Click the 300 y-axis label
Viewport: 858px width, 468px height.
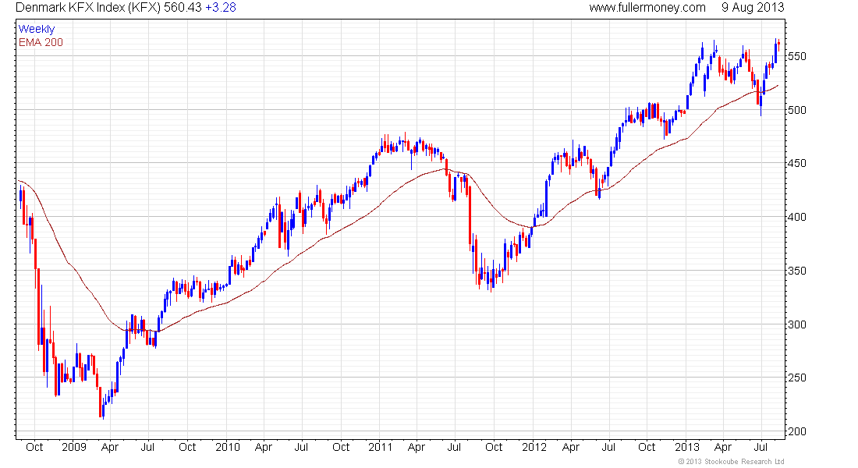[796, 324]
